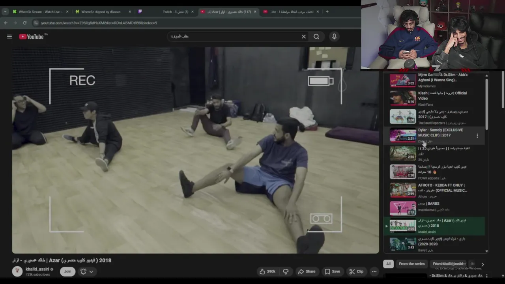Dislike the video with thumbs-down

tap(286, 271)
